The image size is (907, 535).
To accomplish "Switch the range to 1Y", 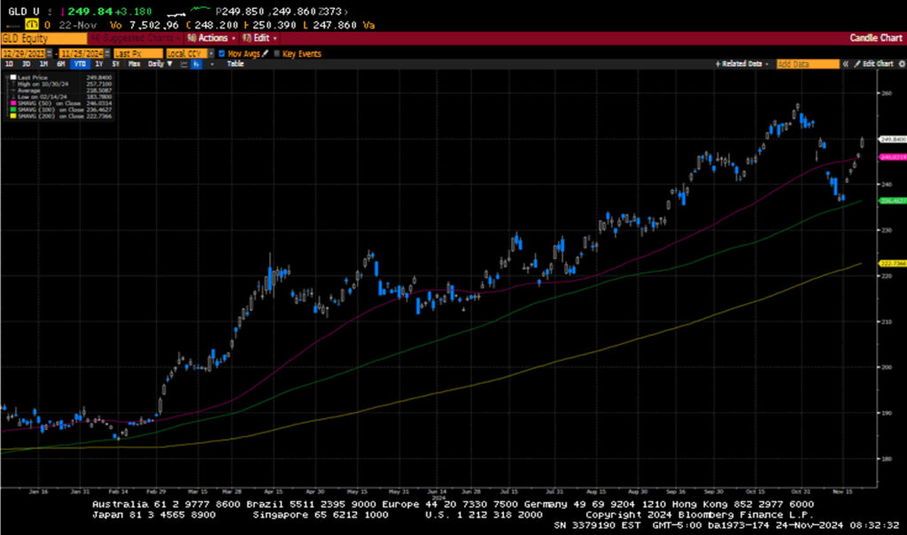I will point(97,64).
